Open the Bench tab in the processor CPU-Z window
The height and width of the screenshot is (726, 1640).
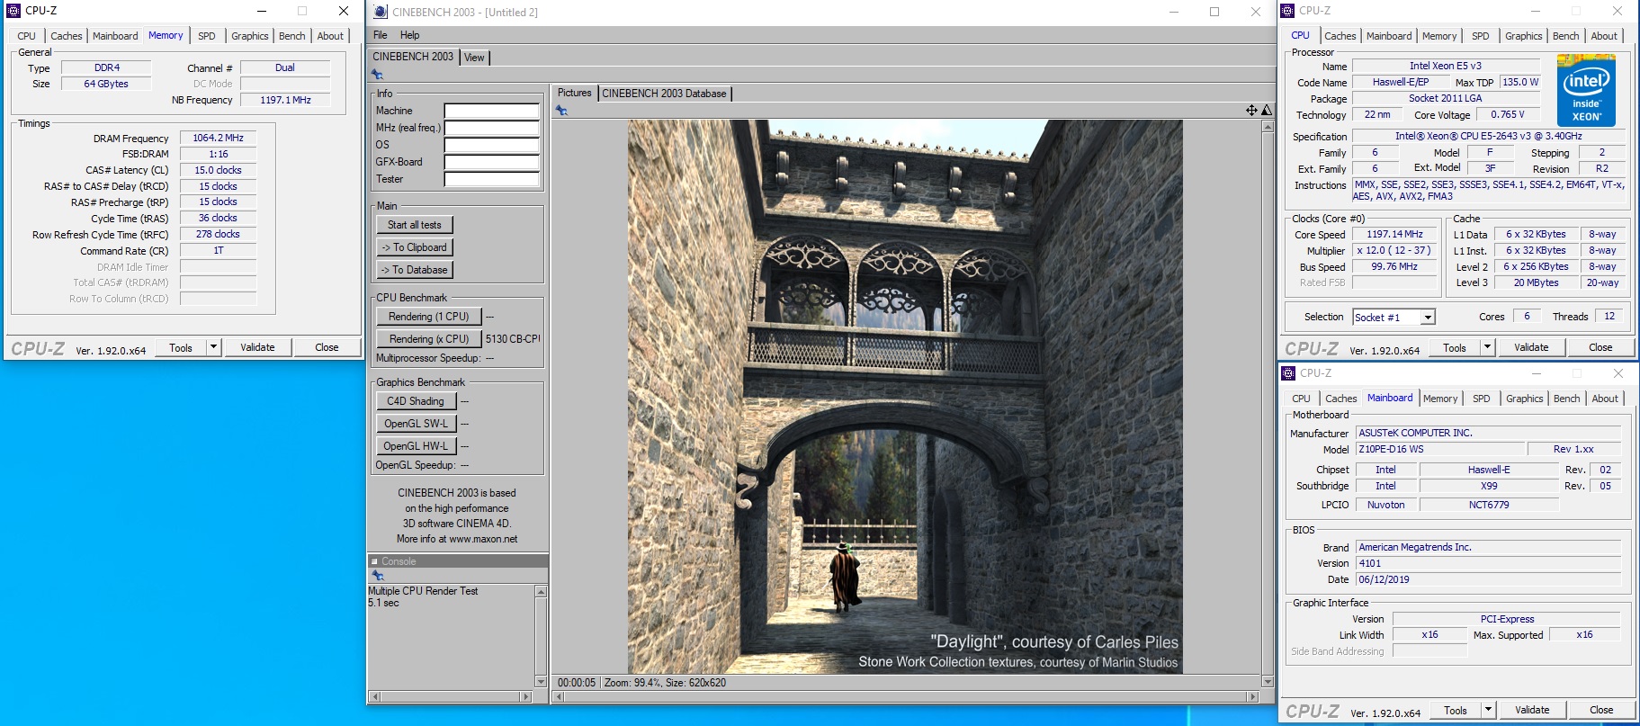[1565, 36]
